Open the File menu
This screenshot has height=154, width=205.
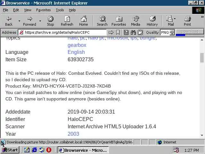click(x=5, y=10)
